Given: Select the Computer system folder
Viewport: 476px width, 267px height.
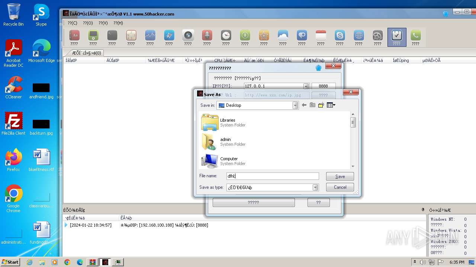Looking at the screenshot, I should [x=223, y=161].
